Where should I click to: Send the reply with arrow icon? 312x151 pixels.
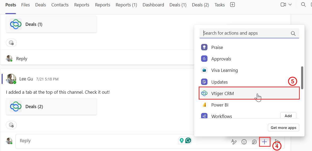[x=277, y=141]
